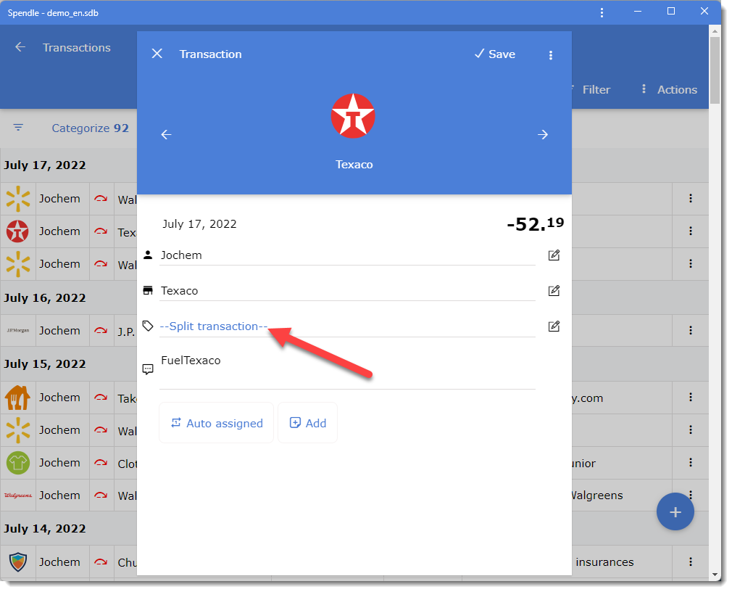Screen dimensions: 732x592
Task: Click the person icon beside Jochem
Action: (x=148, y=255)
